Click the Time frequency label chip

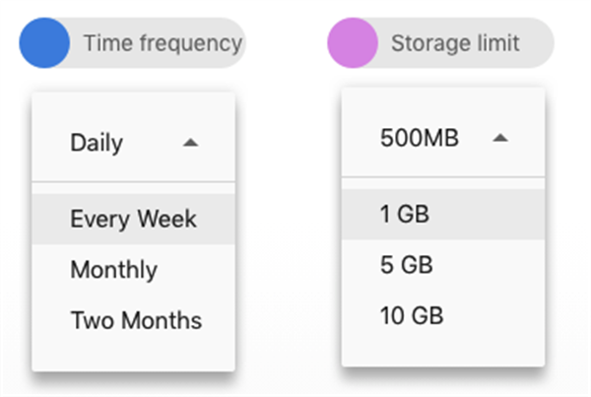[133, 42]
